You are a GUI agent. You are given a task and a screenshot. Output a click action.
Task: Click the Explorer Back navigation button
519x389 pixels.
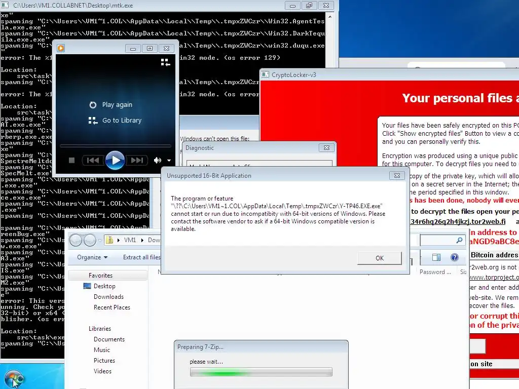point(76,240)
